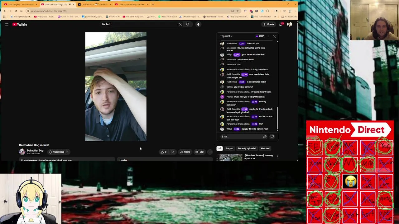Open live chat three-dot options

[268, 36]
